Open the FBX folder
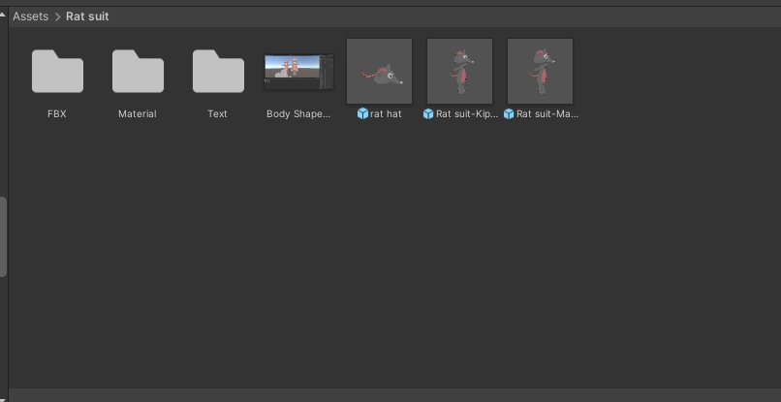The width and height of the screenshot is (781, 402). 57,71
